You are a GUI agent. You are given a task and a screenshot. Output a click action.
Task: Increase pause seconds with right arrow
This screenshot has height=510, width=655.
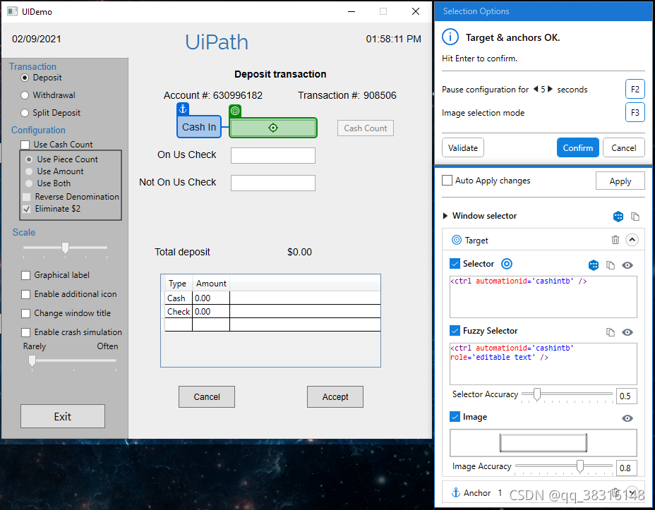(550, 89)
